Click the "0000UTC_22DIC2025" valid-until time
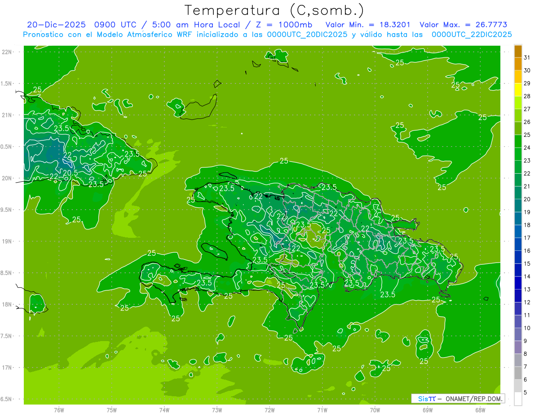539x416 pixels. pyautogui.click(x=472, y=35)
